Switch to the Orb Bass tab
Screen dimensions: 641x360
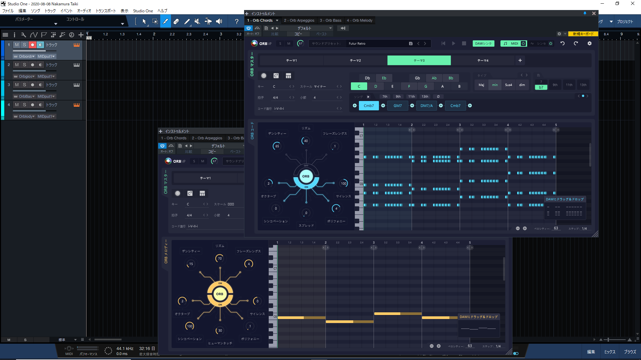(330, 20)
